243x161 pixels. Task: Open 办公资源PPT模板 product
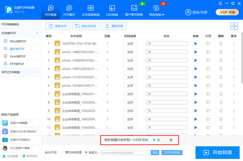tap(20, 148)
